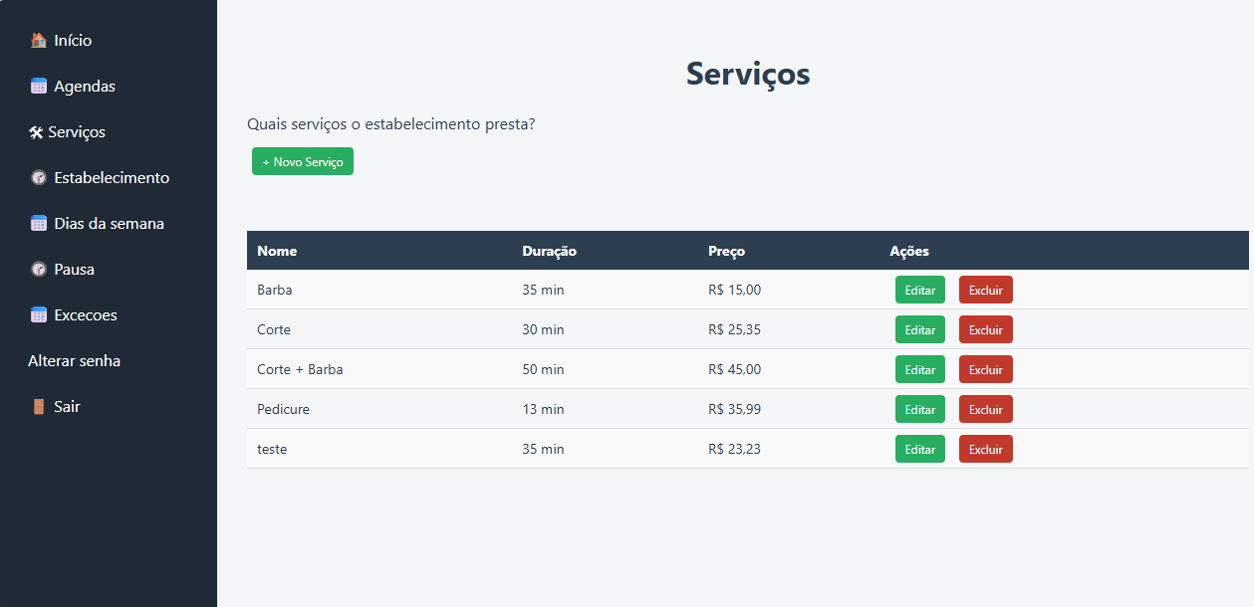The width and height of the screenshot is (1254, 607).
Task: Click the R$ 45,00 price
Action: [735, 369]
